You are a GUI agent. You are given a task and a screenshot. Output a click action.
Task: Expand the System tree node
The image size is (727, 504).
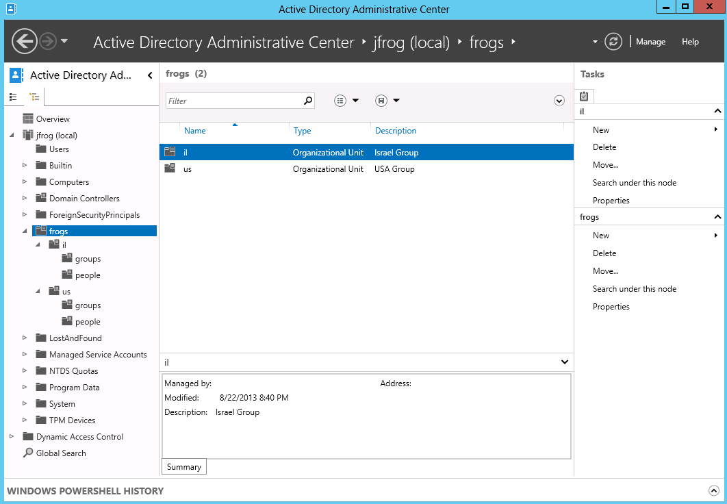coord(25,403)
